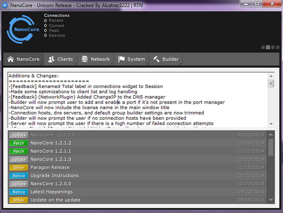The height and width of the screenshot is (213, 283).
Task: Click the Additions & Changes heading text
Action: pos(34,76)
